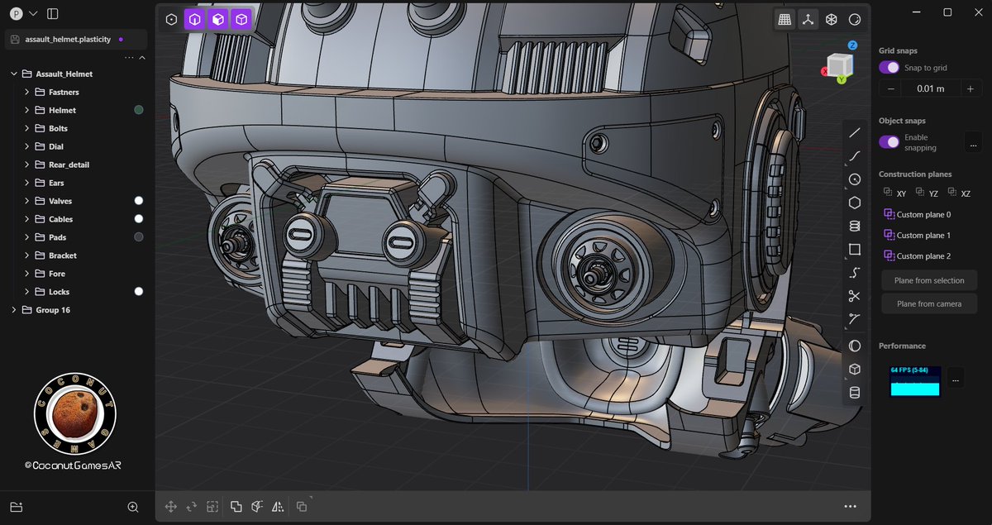
Task: Click the Mirror command icon
Action: click(x=278, y=506)
